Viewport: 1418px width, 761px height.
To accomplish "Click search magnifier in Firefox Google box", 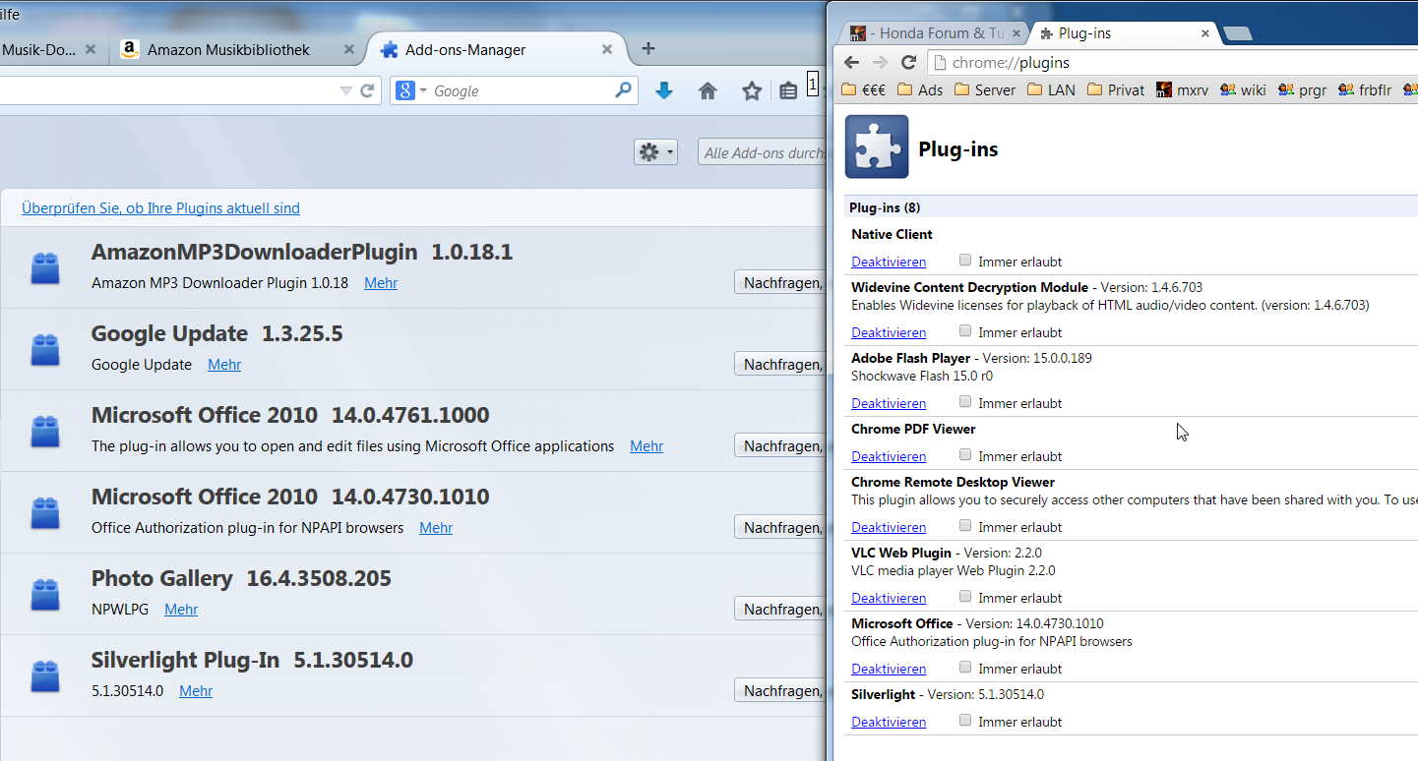I will 623,89.
